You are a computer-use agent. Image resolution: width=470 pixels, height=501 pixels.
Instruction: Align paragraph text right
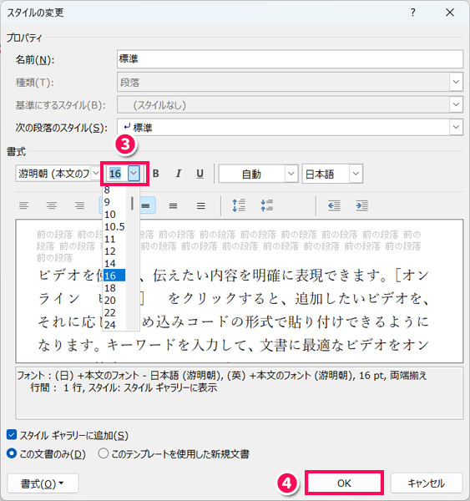pyautogui.click(x=79, y=205)
